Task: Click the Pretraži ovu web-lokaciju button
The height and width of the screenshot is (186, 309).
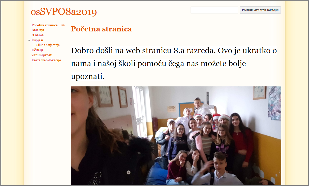Action: [x=260, y=10]
